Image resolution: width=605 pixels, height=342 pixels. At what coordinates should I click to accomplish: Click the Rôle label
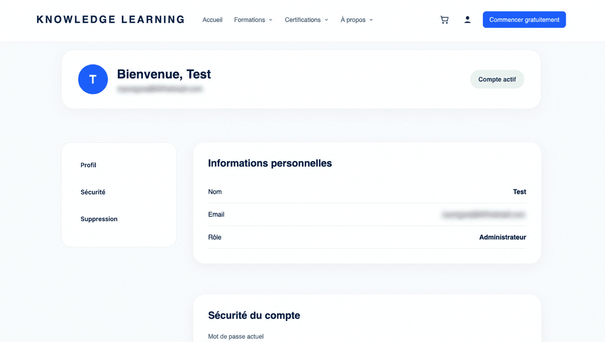215,237
